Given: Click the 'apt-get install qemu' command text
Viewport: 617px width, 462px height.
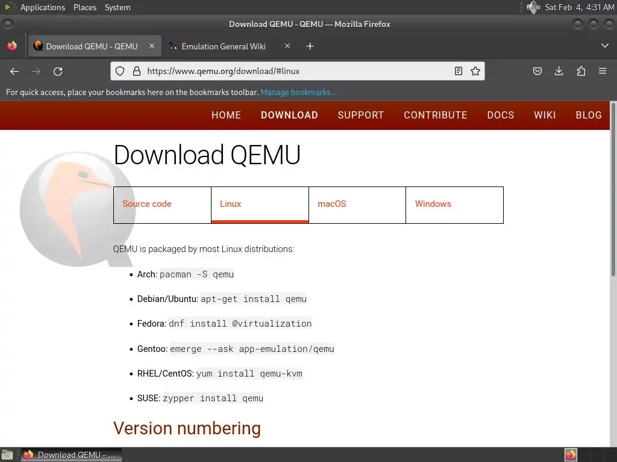Looking at the screenshot, I should point(254,299).
